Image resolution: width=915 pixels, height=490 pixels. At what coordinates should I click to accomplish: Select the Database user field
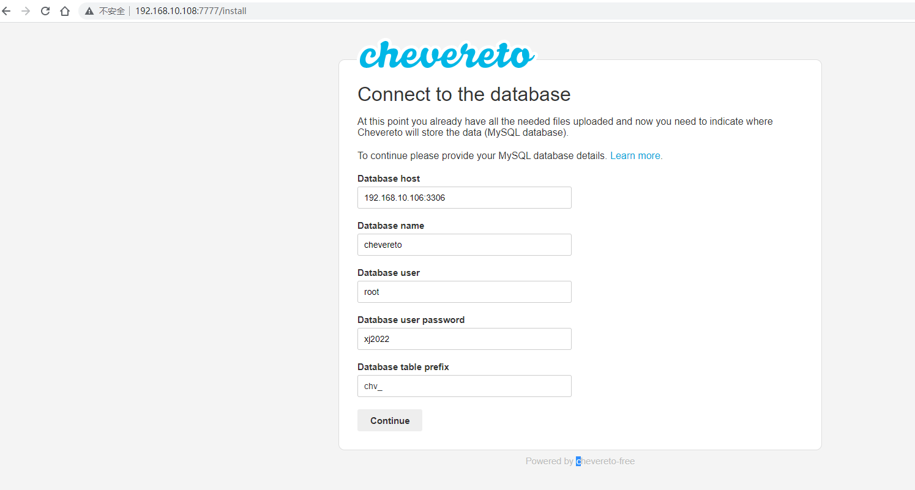tap(464, 292)
